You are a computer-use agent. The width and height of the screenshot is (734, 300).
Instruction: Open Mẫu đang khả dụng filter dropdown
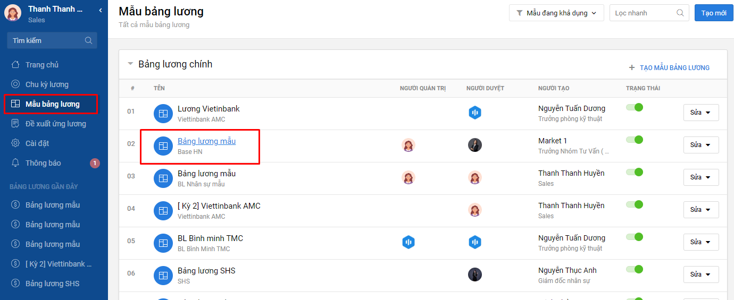click(x=557, y=13)
